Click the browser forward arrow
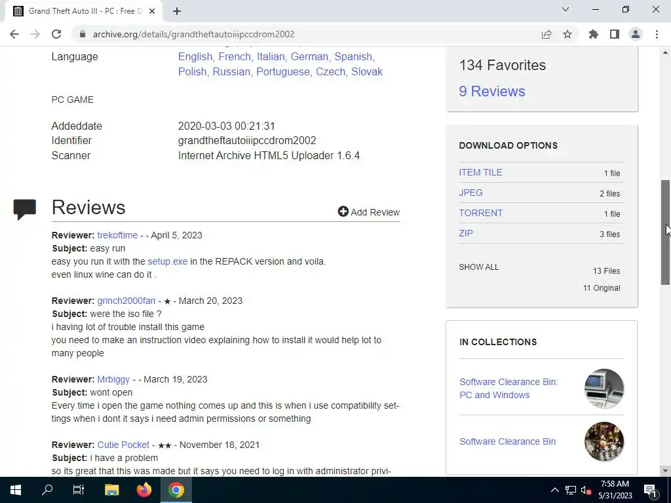Screen dimensions: 671x503 [35, 34]
